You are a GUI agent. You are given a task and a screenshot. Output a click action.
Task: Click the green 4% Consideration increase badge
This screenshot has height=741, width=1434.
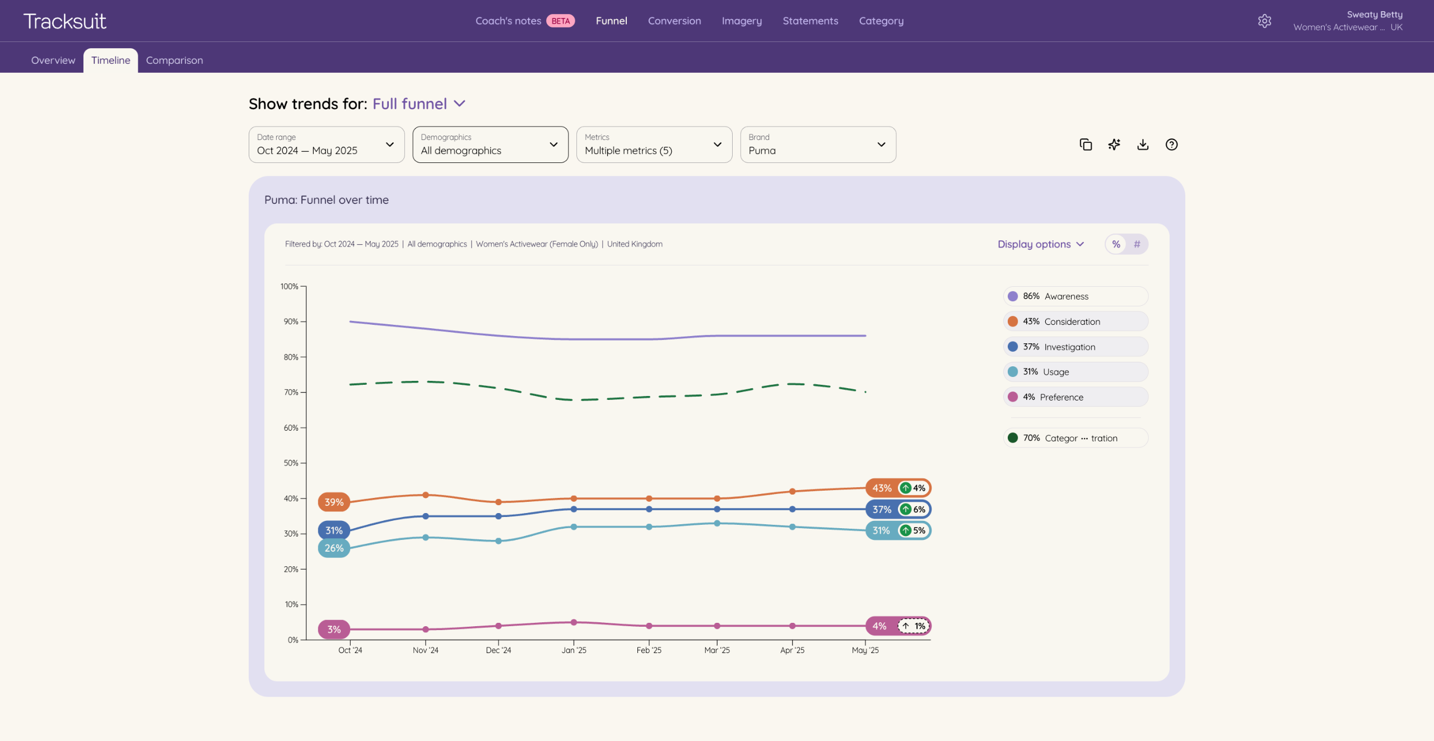(913, 488)
